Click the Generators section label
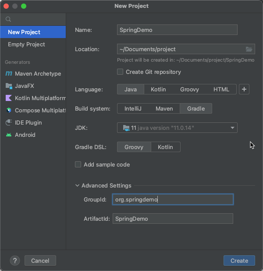Image resolution: width=263 pixels, height=271 pixels. [x=18, y=62]
